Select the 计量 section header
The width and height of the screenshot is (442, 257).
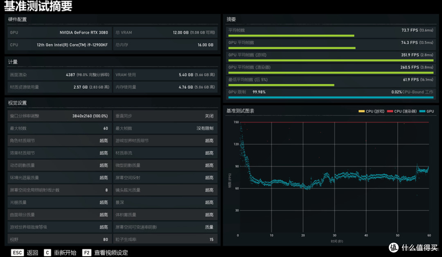point(13,62)
